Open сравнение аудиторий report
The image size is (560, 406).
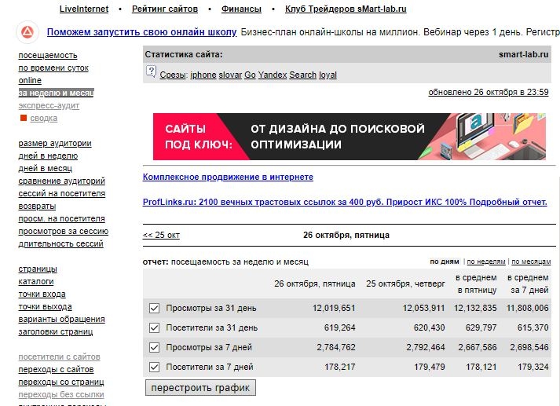(62, 181)
